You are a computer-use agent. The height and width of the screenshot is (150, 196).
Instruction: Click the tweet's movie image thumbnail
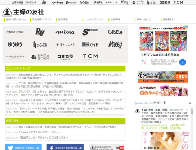click(x=165, y=141)
